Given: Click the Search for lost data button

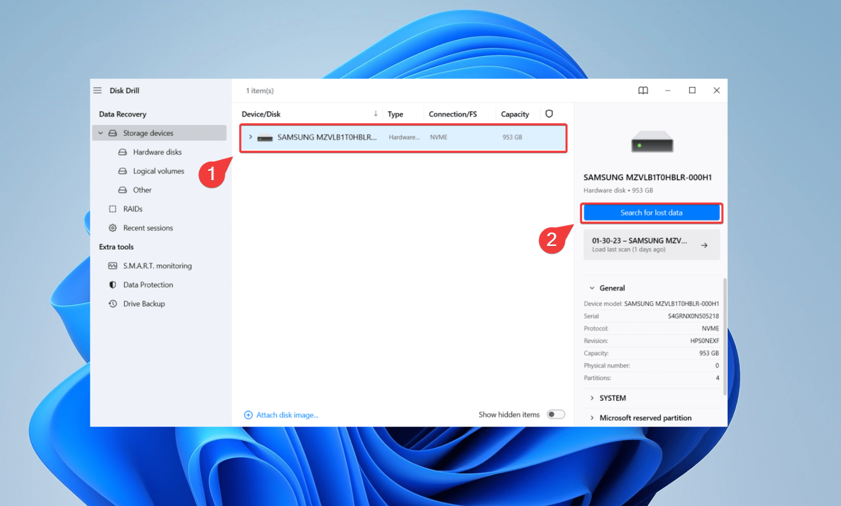Looking at the screenshot, I should pos(651,212).
